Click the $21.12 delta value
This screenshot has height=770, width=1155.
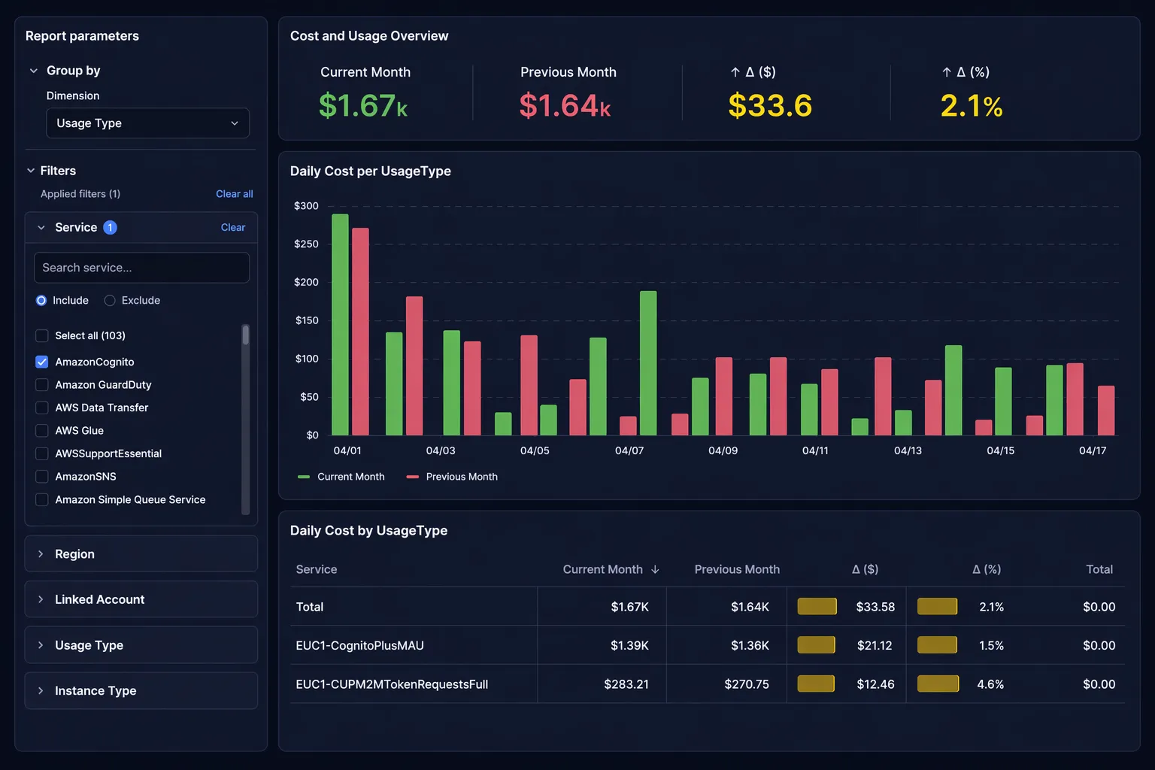pos(875,646)
